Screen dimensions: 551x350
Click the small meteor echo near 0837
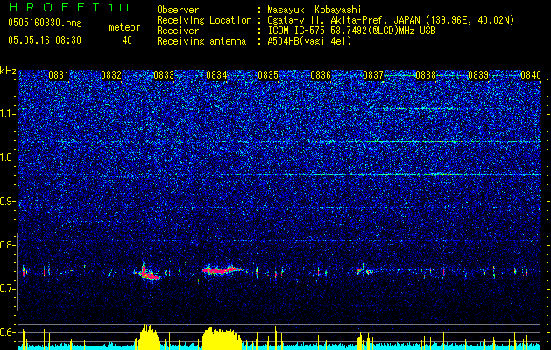pyautogui.click(x=364, y=270)
